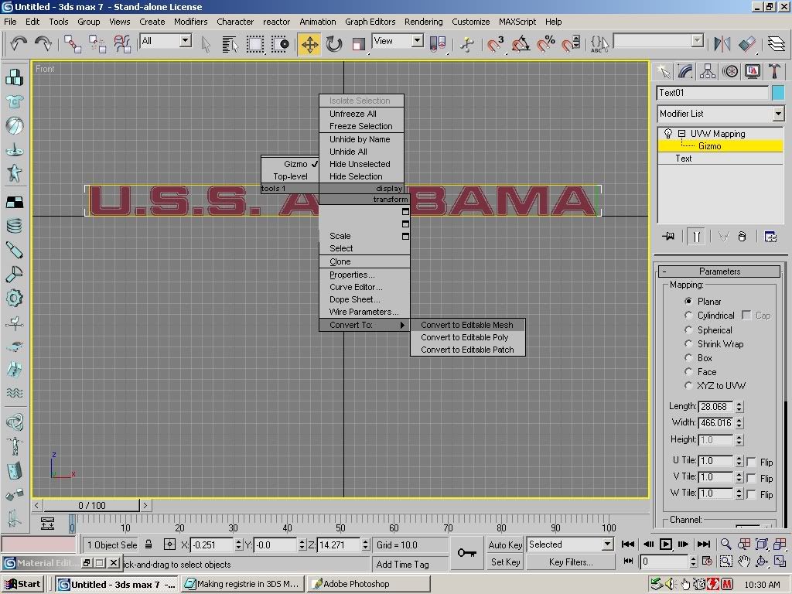Choose Spherical mapping radio button

coord(688,329)
